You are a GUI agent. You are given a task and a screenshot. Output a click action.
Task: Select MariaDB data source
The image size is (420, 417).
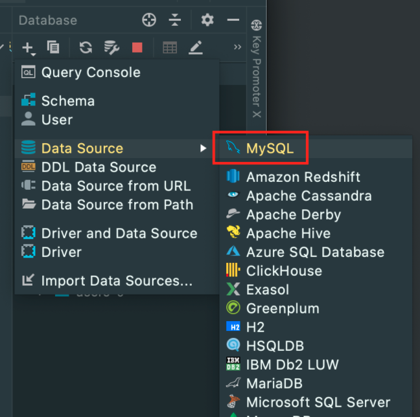coord(316,383)
